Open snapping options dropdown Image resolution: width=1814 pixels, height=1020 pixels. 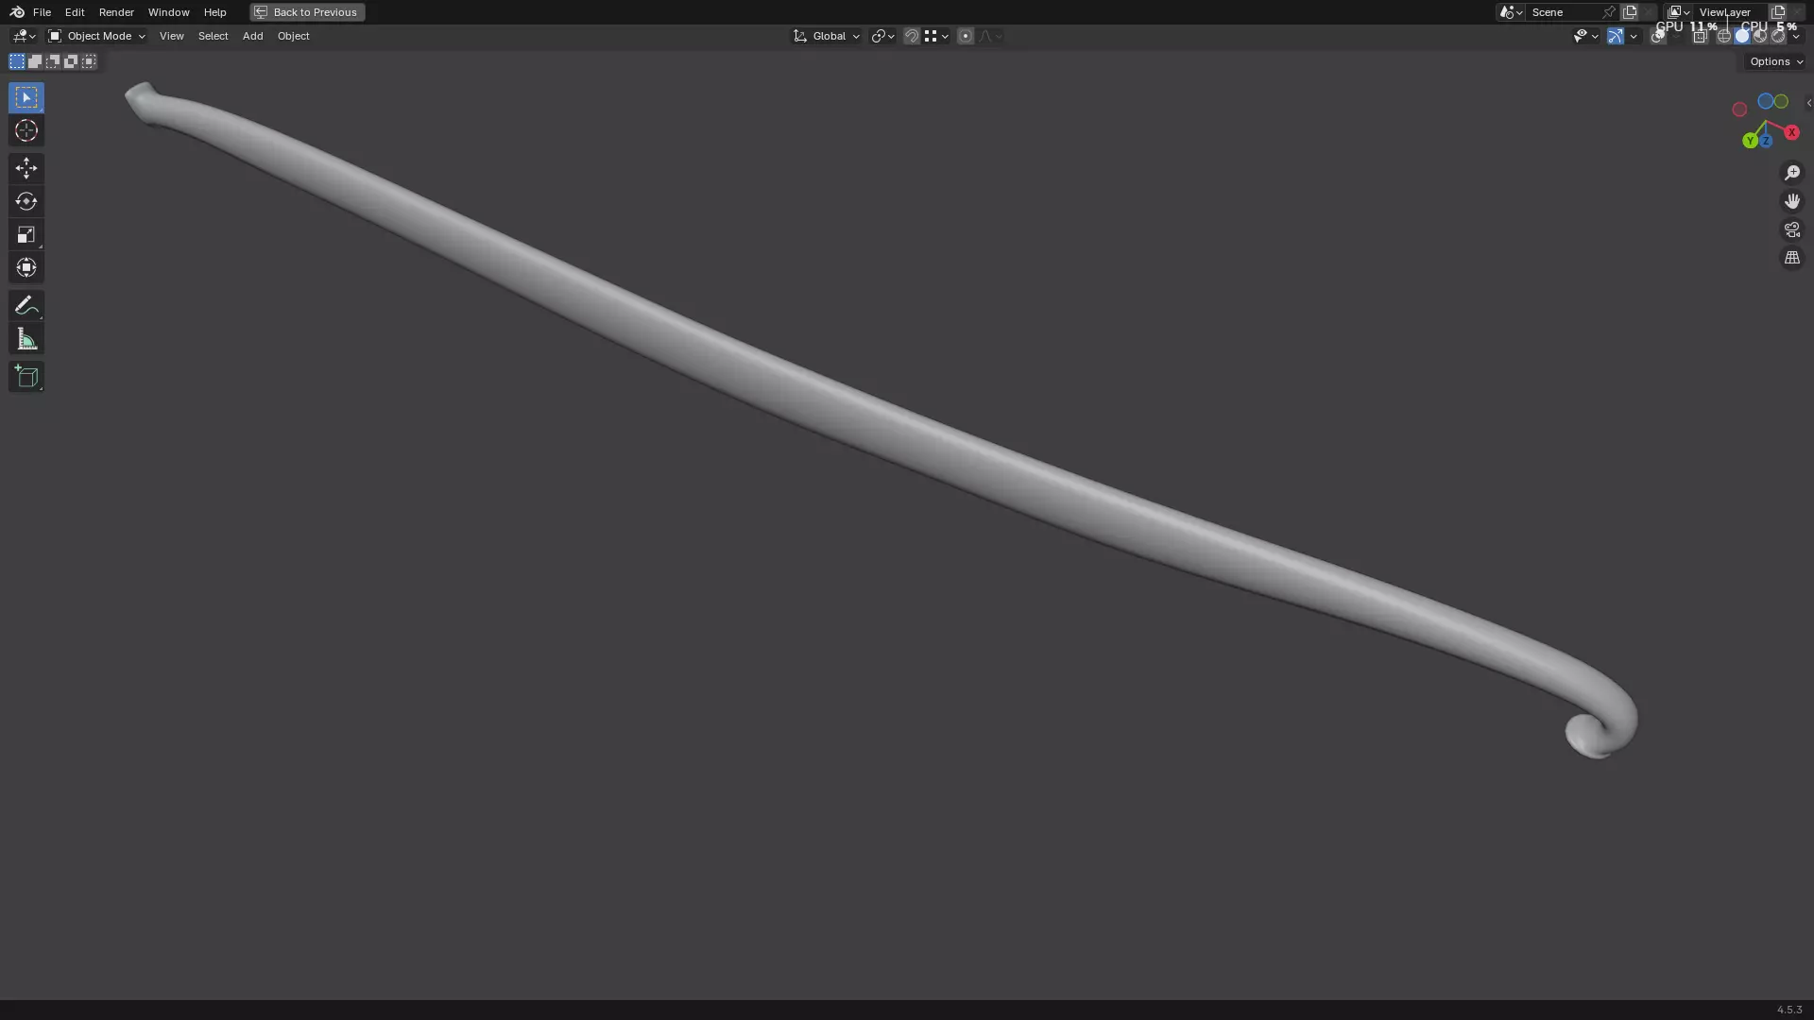click(936, 36)
